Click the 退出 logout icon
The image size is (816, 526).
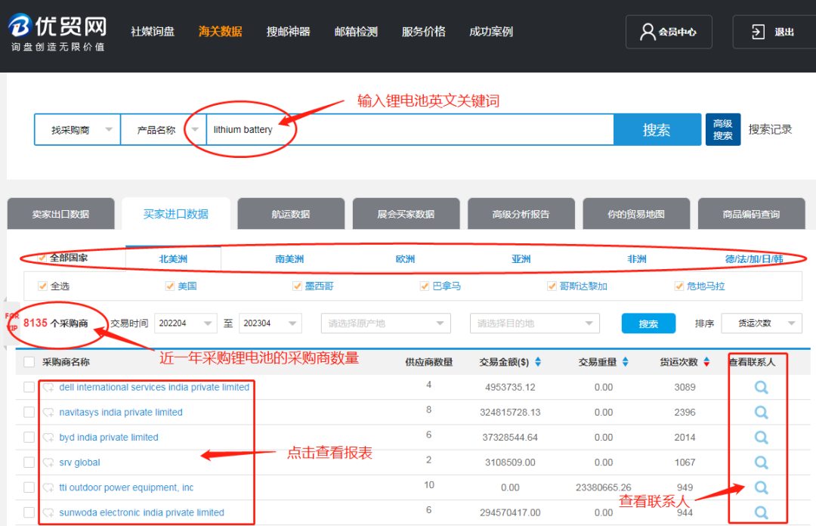[758, 32]
